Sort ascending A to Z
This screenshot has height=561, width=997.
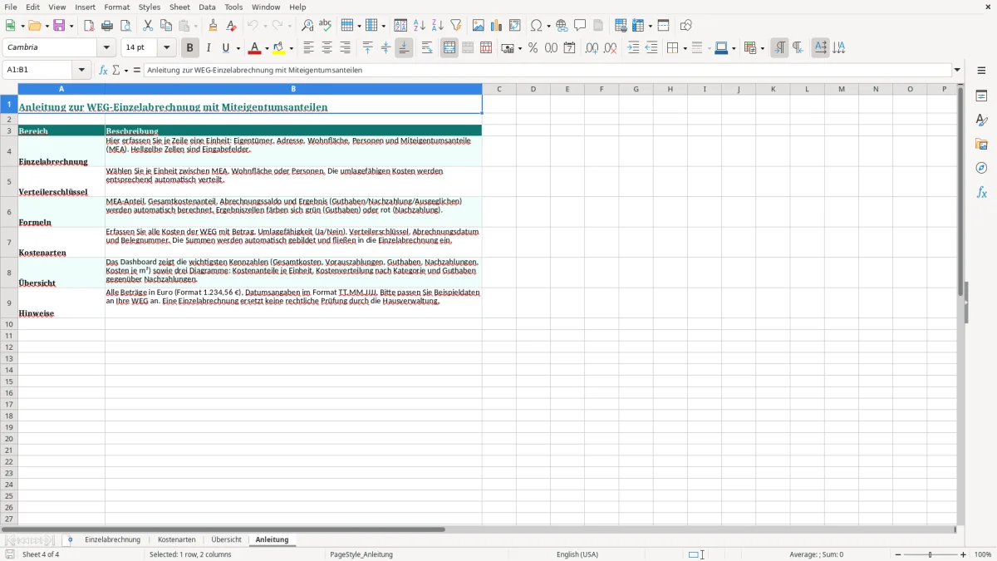419,26
